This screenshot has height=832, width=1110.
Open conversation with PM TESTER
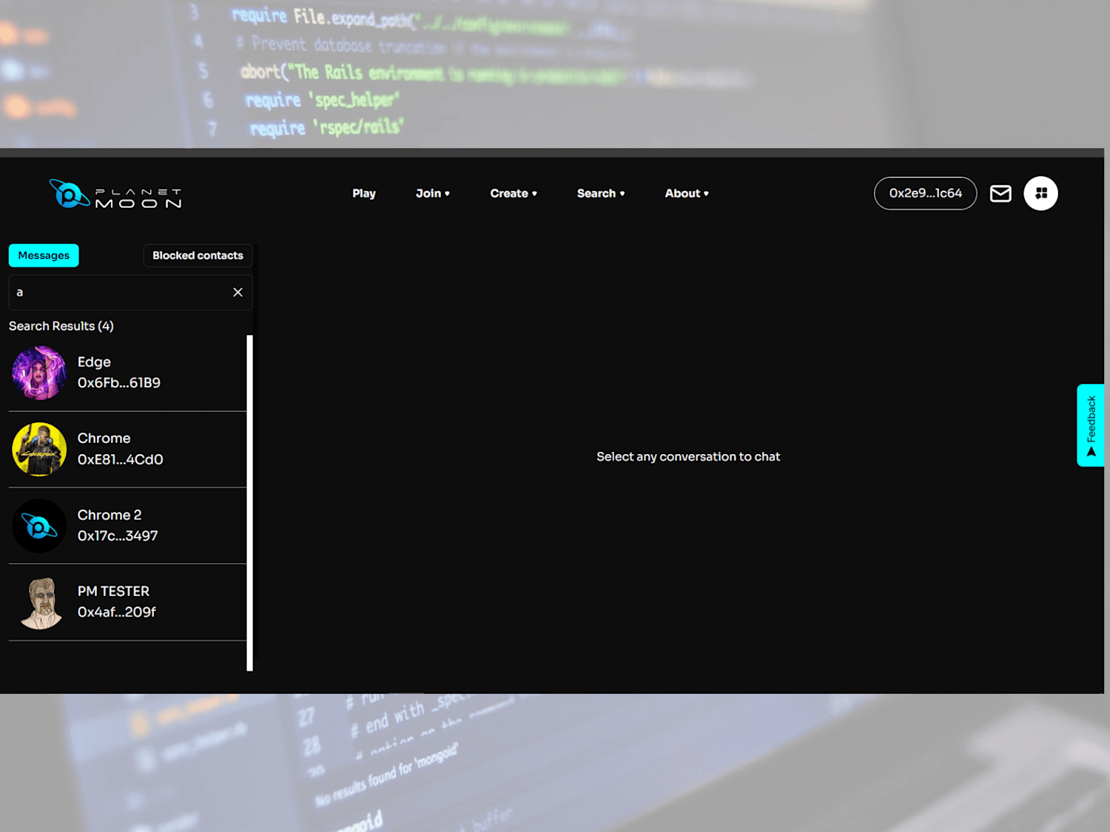tap(127, 603)
